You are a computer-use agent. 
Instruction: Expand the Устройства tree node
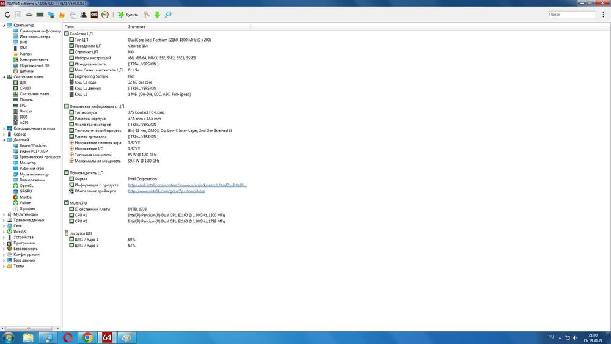point(4,237)
